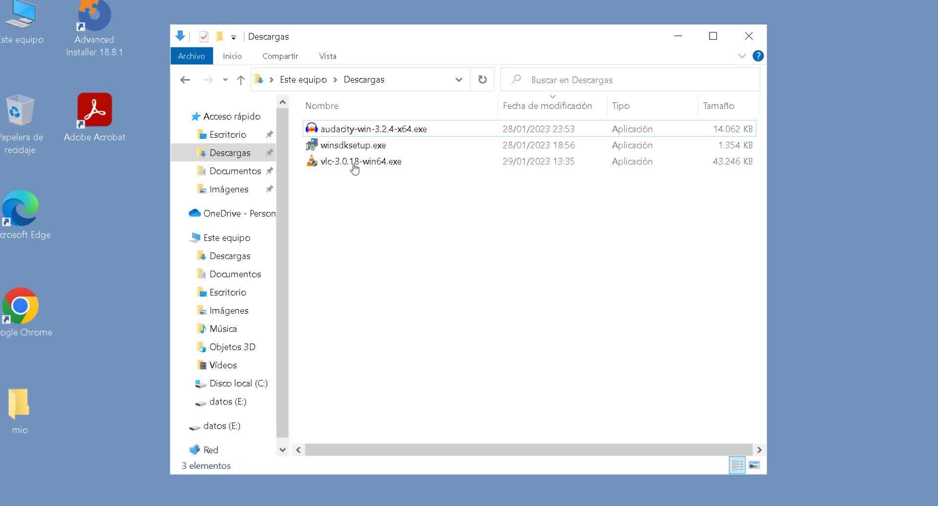The height and width of the screenshot is (506, 938).
Task: Select the winsdksetup.exe file icon
Action: pyautogui.click(x=311, y=145)
